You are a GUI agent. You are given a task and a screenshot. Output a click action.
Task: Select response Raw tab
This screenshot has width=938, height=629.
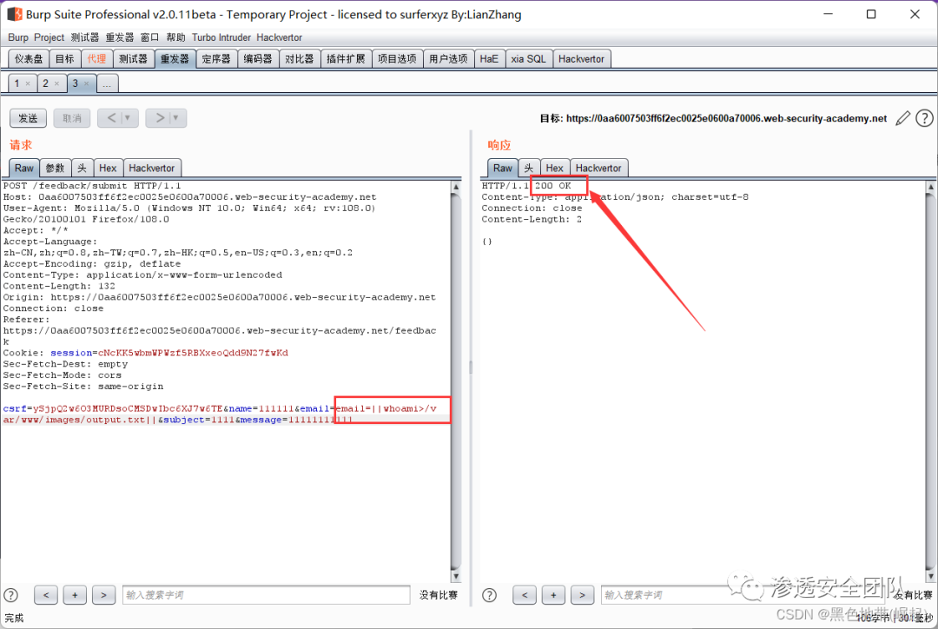click(x=503, y=169)
